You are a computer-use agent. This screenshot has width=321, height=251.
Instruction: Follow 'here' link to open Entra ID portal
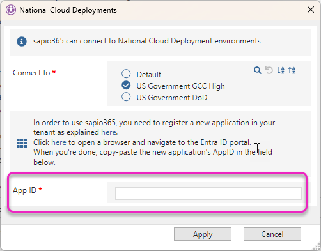point(59,142)
